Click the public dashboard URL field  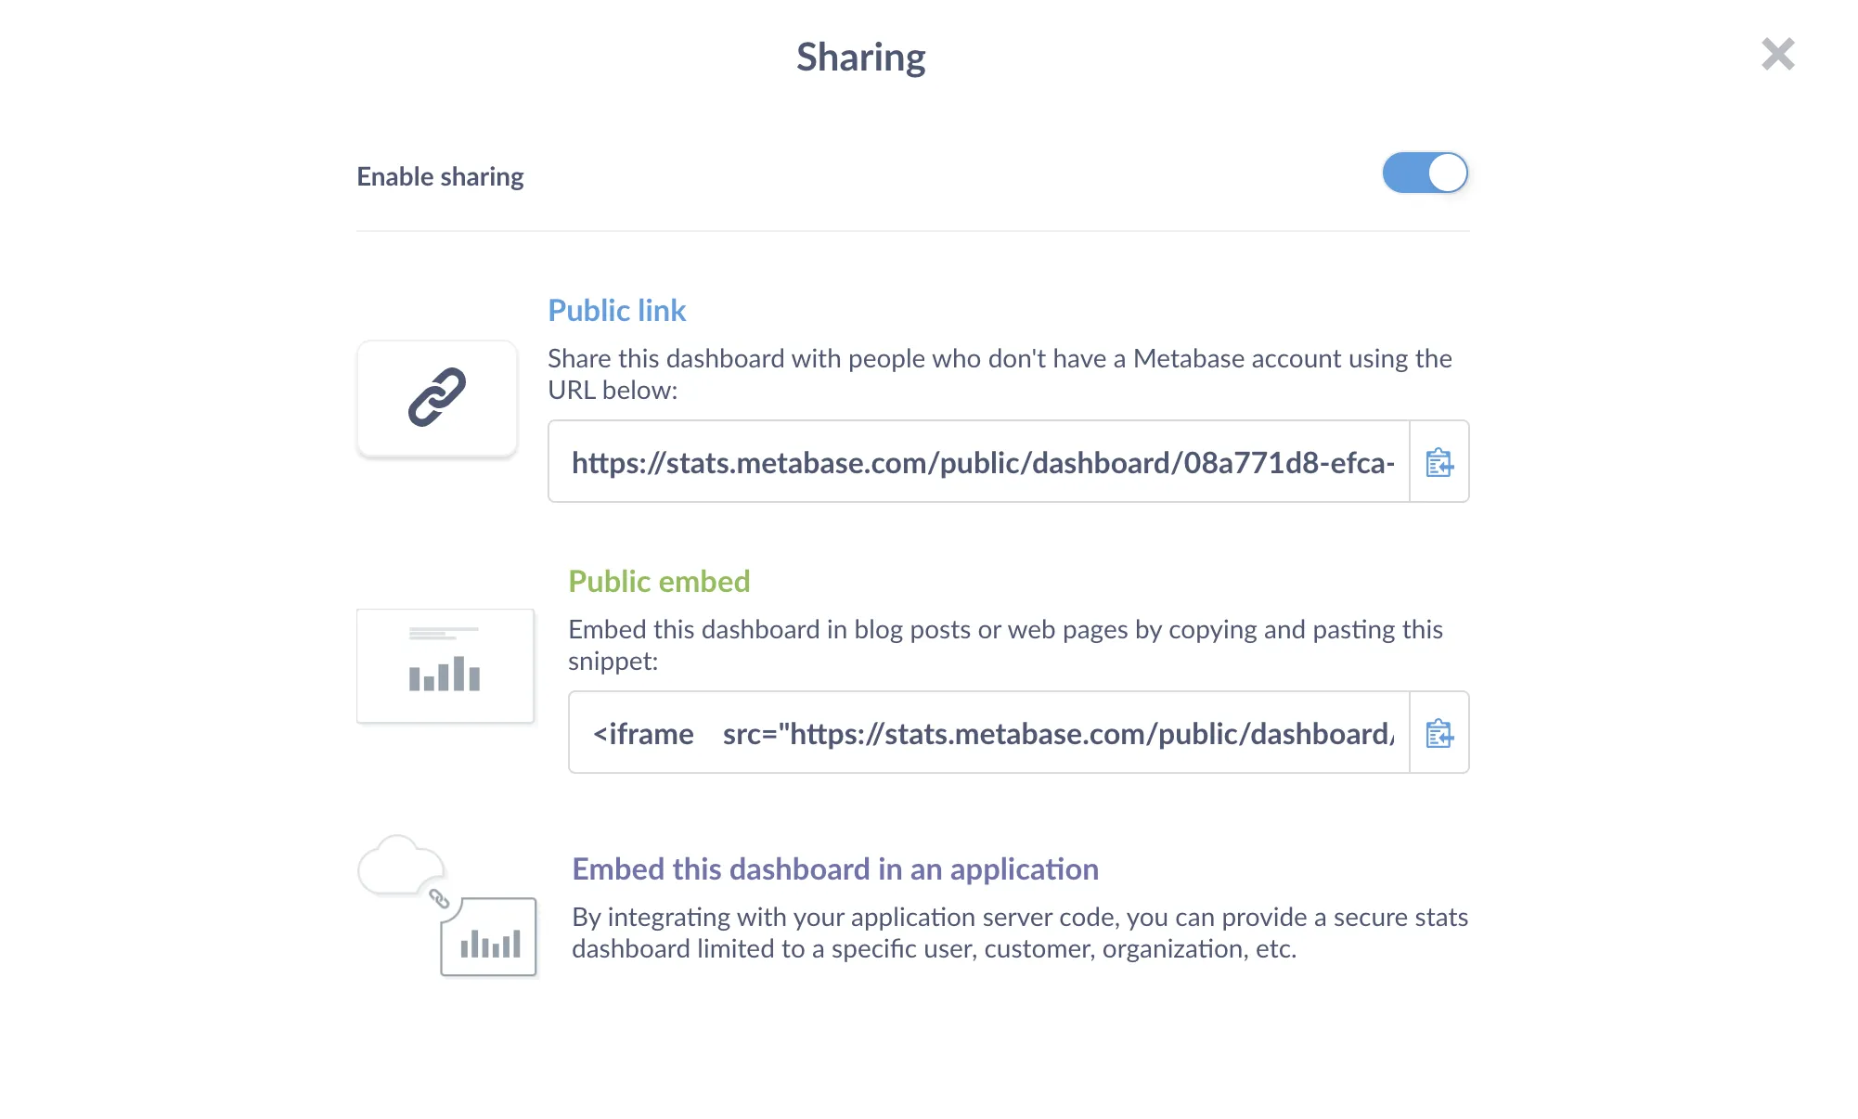click(979, 462)
